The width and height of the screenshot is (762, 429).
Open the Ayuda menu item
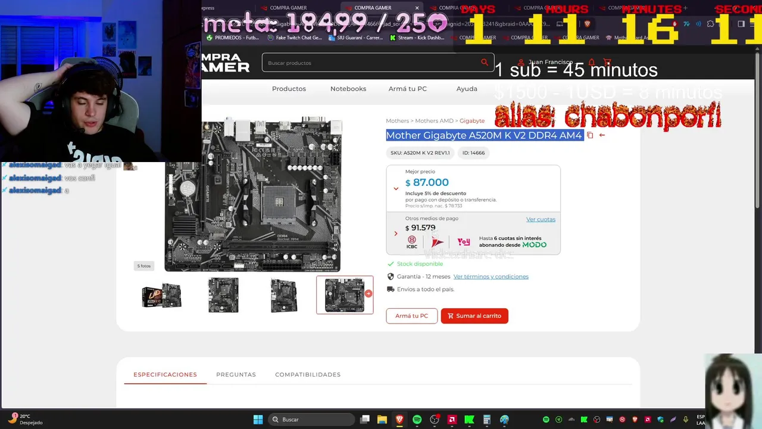coord(467,89)
